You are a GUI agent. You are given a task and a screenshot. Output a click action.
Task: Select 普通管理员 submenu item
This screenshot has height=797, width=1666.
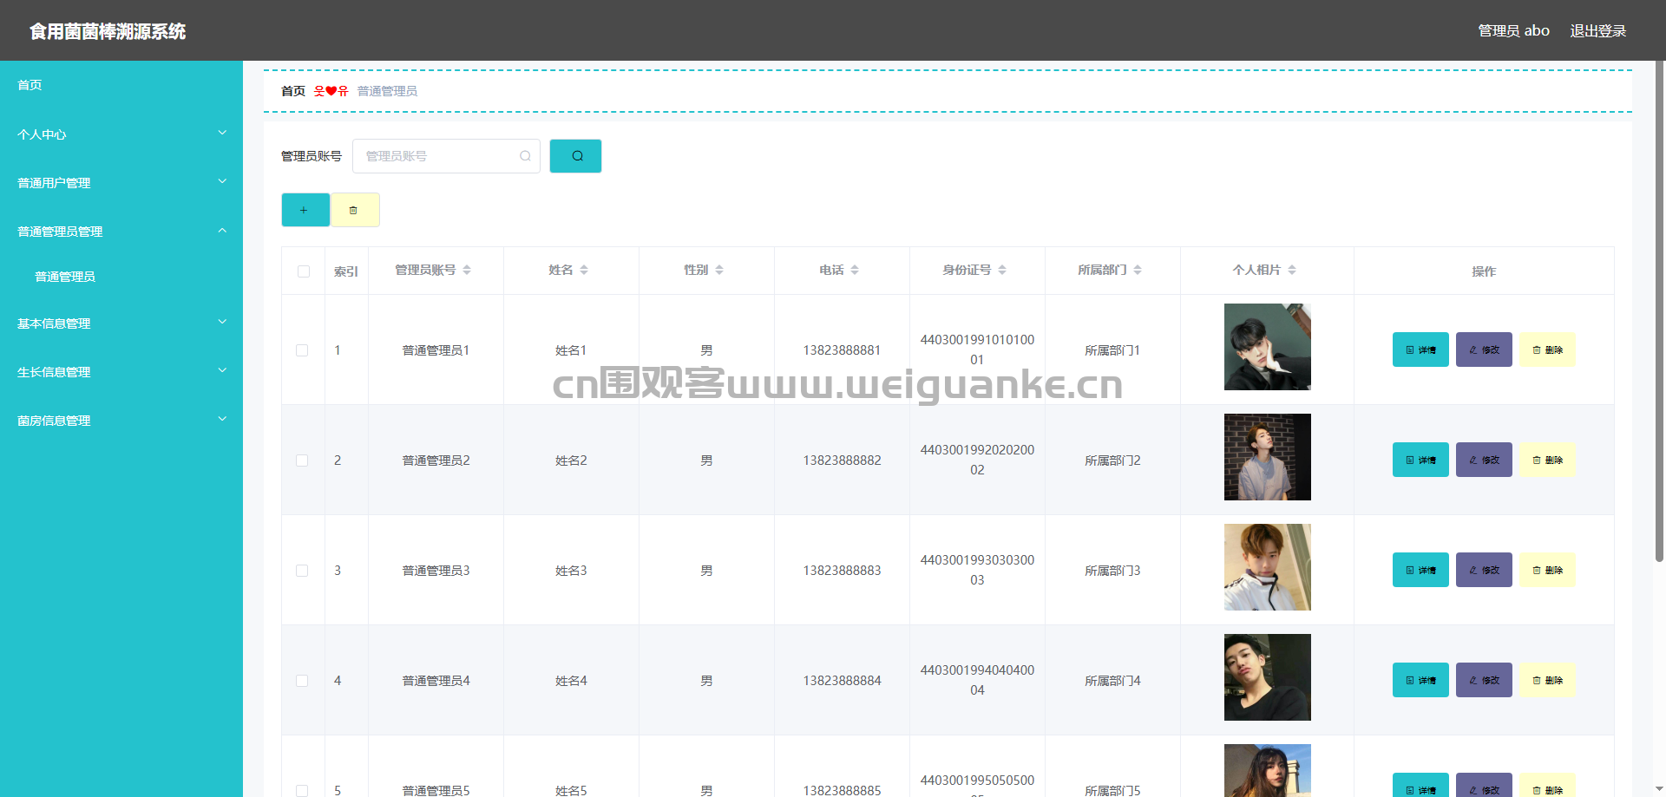point(121,277)
